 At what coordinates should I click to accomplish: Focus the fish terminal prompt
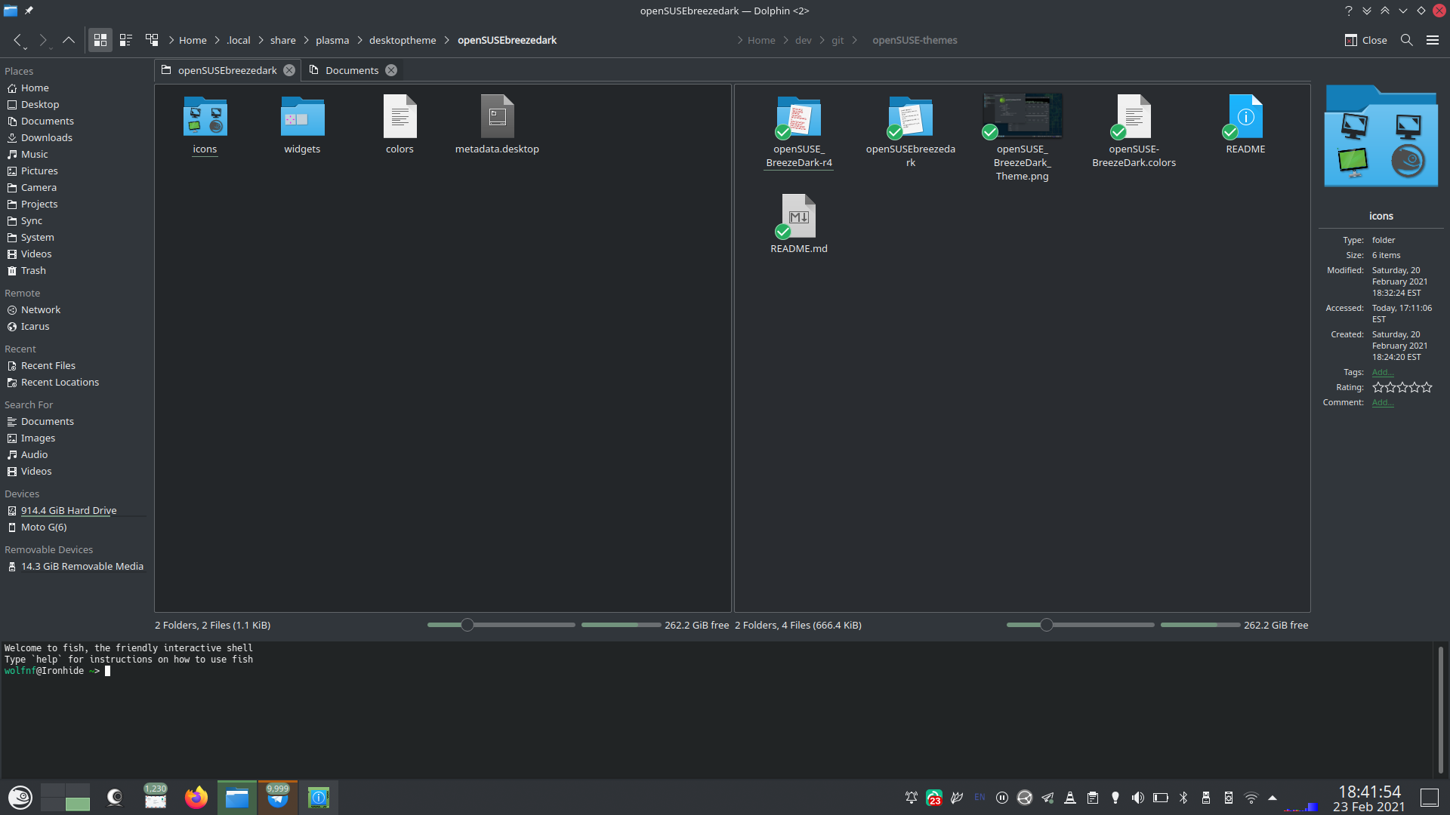click(x=107, y=671)
